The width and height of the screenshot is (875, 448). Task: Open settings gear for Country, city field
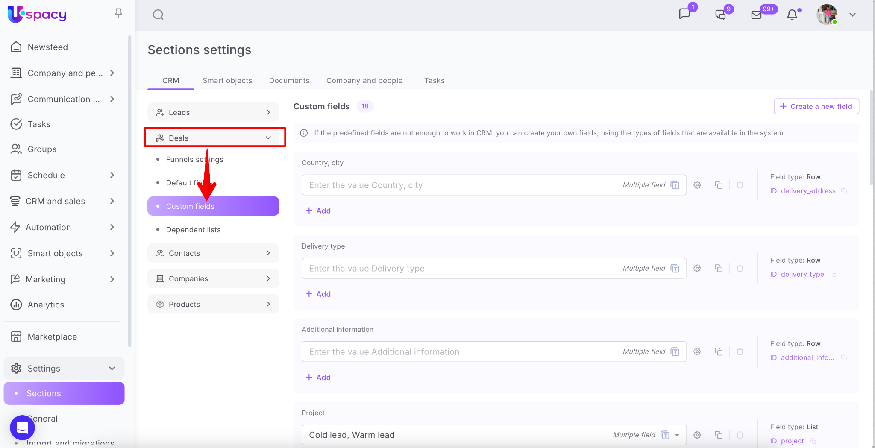coord(697,185)
